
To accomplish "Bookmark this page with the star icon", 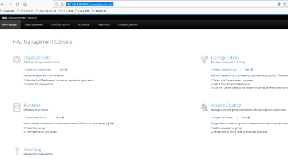I will 285,4.
